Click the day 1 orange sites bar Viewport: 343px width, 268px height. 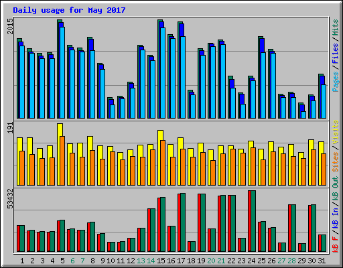22,168
